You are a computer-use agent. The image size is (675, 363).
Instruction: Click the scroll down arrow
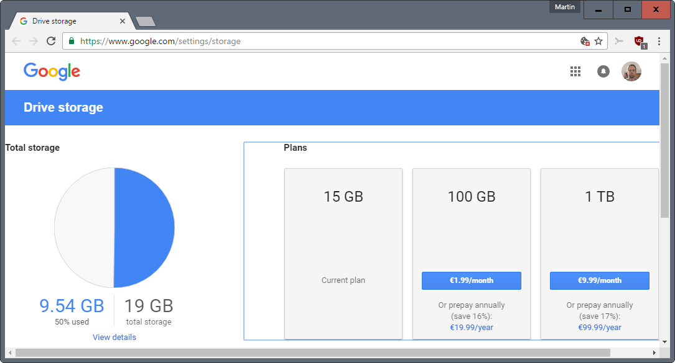tap(664, 342)
